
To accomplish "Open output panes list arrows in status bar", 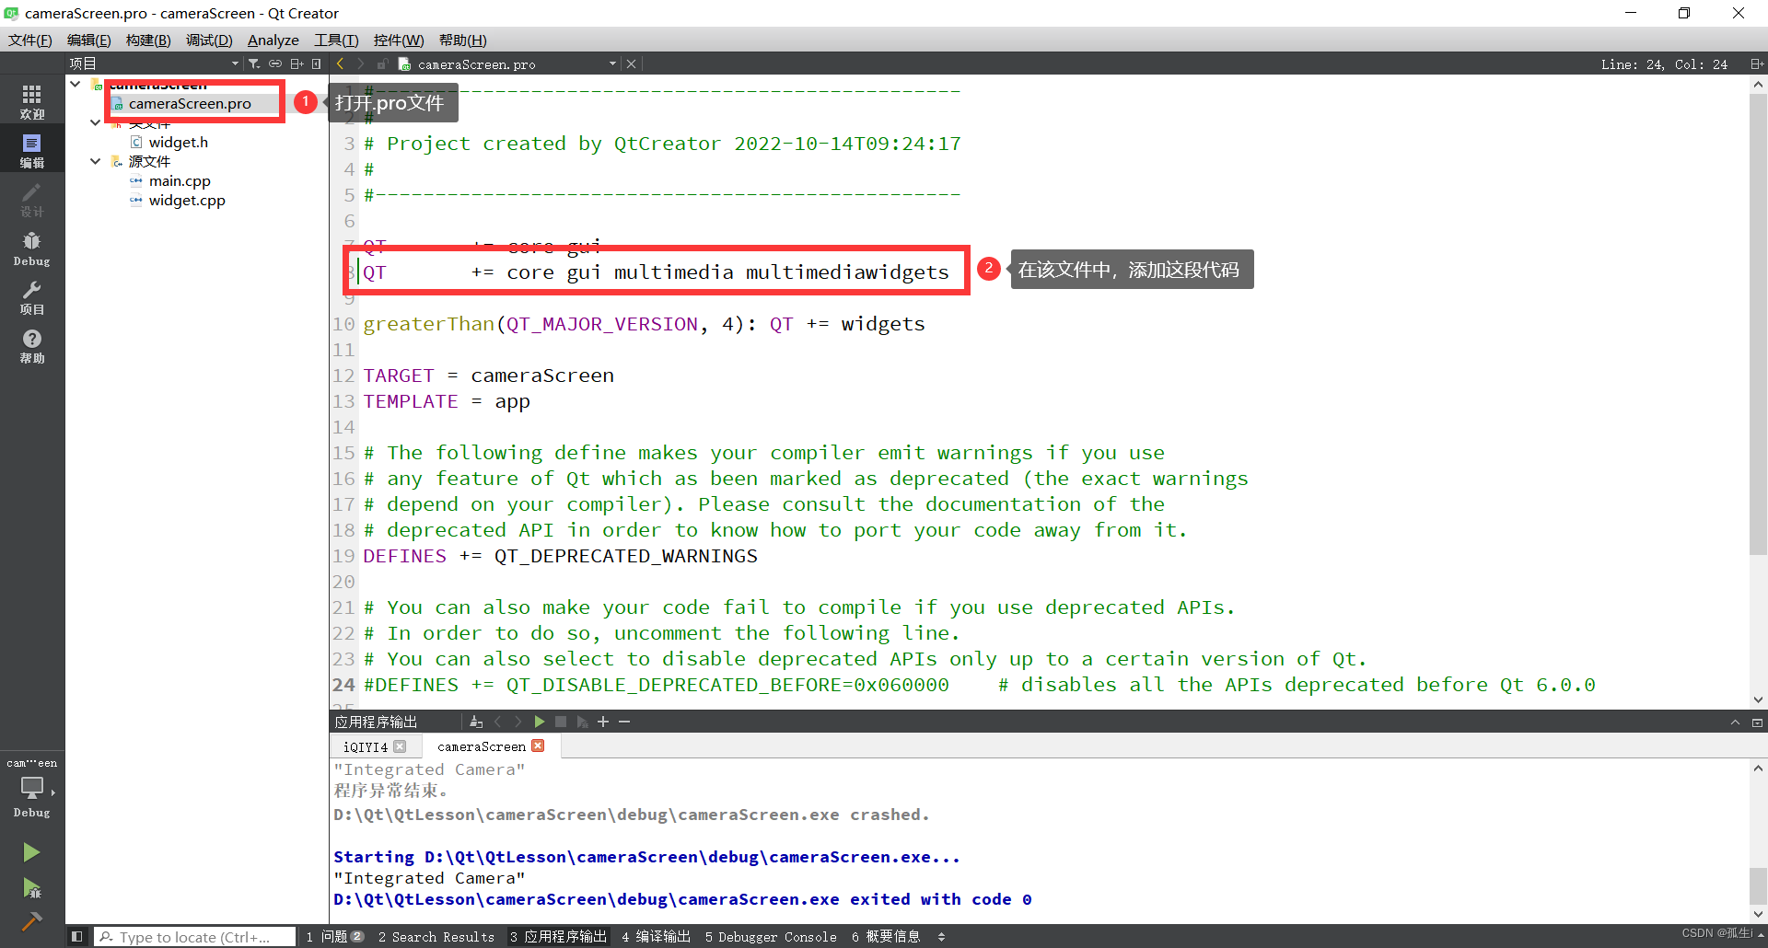I will [x=941, y=937].
